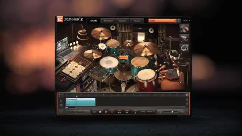Hit the large right ride cymbal

point(145,49)
